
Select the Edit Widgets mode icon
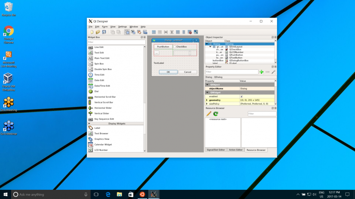127,32
